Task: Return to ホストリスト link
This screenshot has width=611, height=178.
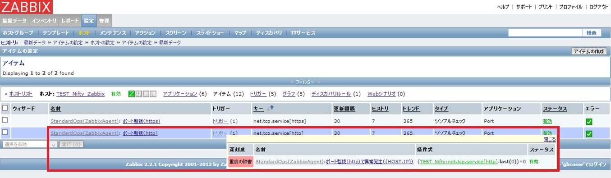Action: tap(21, 94)
